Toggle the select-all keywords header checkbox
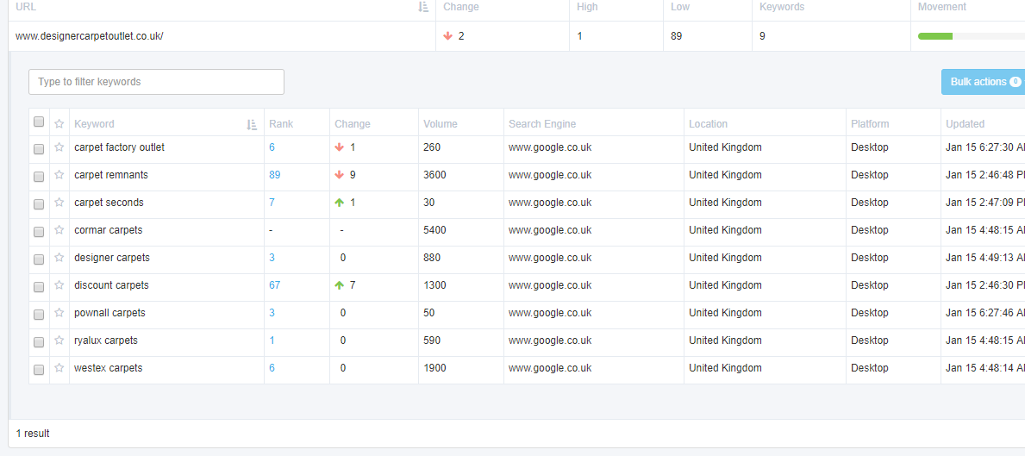Image resolution: width=1025 pixels, height=456 pixels. tap(39, 122)
